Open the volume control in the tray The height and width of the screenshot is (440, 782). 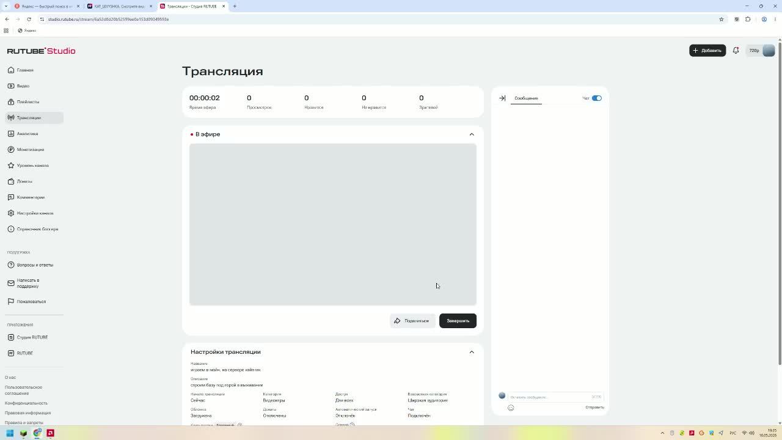pos(751,433)
